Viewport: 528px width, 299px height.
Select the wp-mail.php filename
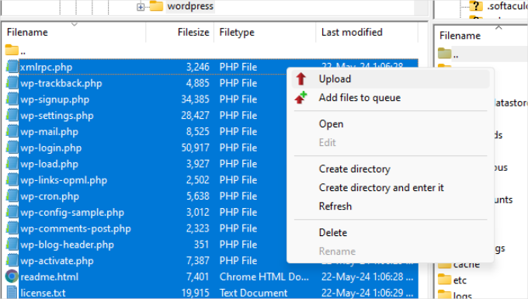tap(50, 132)
